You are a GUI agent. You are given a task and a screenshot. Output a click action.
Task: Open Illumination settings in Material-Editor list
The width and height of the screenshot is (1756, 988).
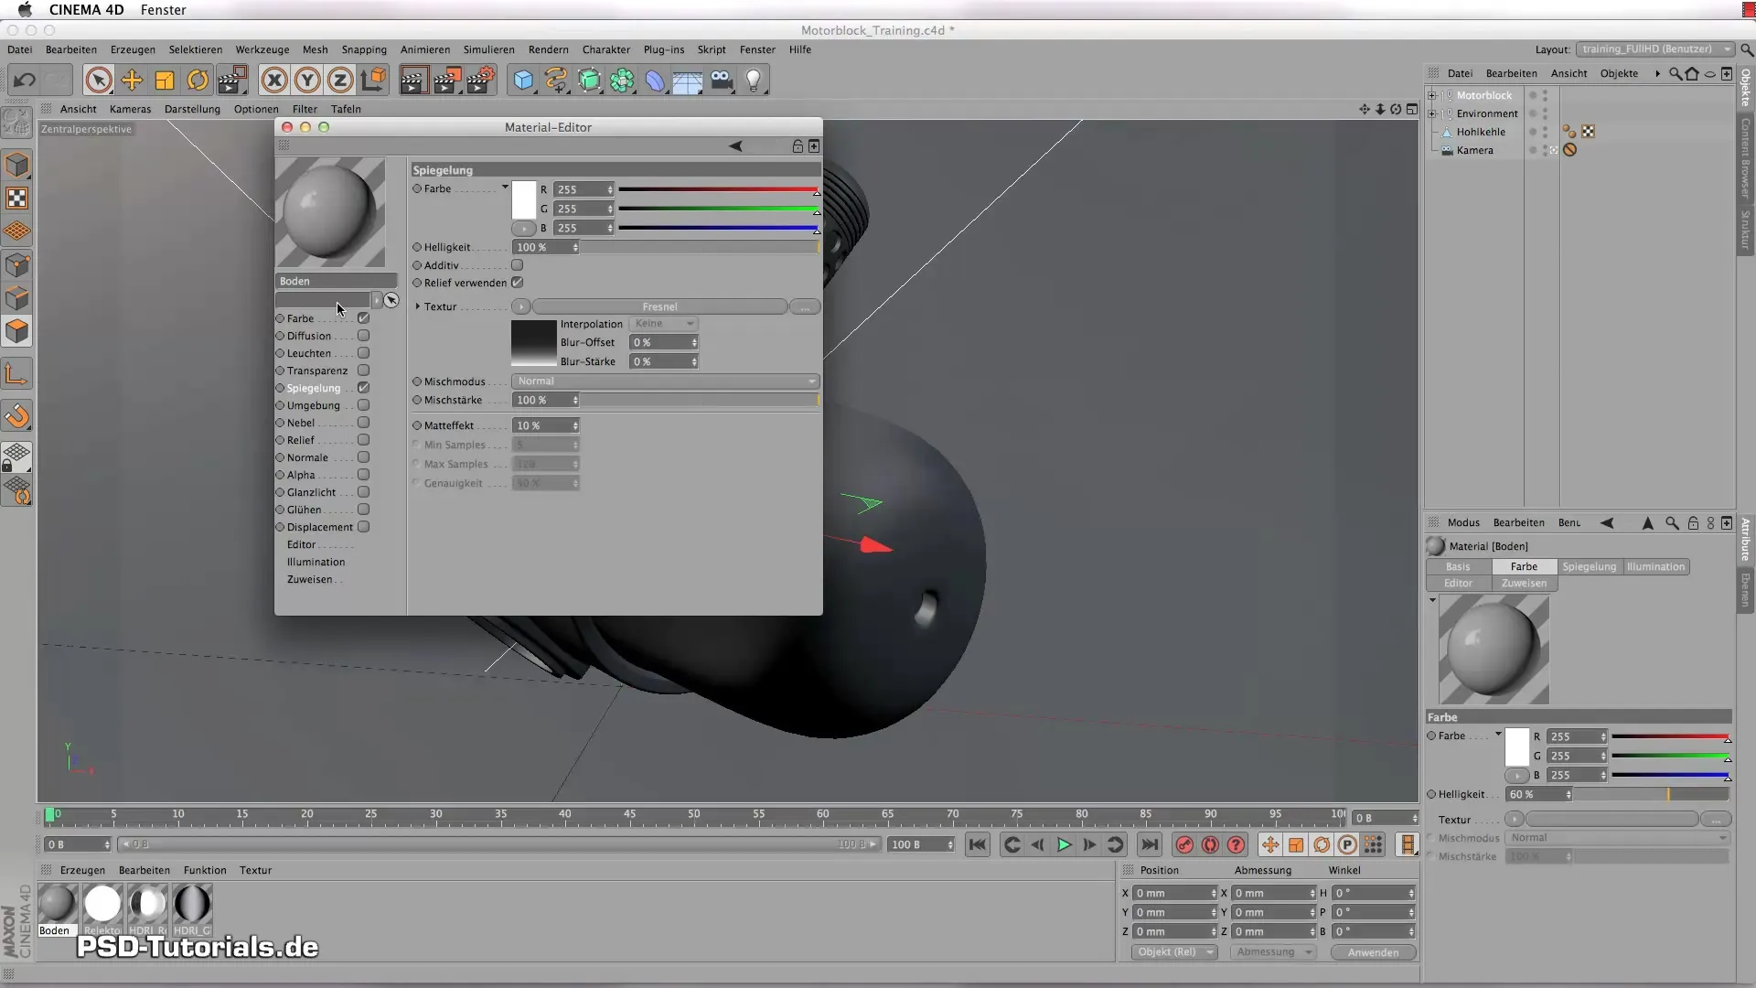[x=316, y=562]
